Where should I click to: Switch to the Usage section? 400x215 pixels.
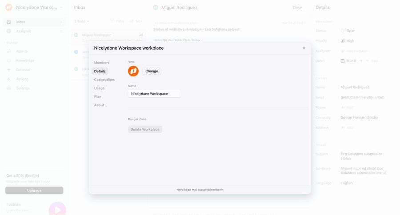(x=99, y=88)
